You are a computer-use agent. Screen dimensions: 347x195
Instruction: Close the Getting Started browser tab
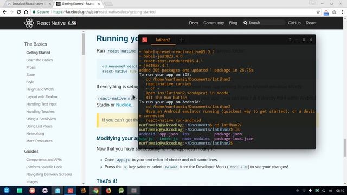click(x=99, y=4)
